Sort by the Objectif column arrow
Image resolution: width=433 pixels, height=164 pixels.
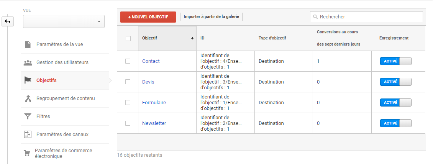tap(192, 38)
